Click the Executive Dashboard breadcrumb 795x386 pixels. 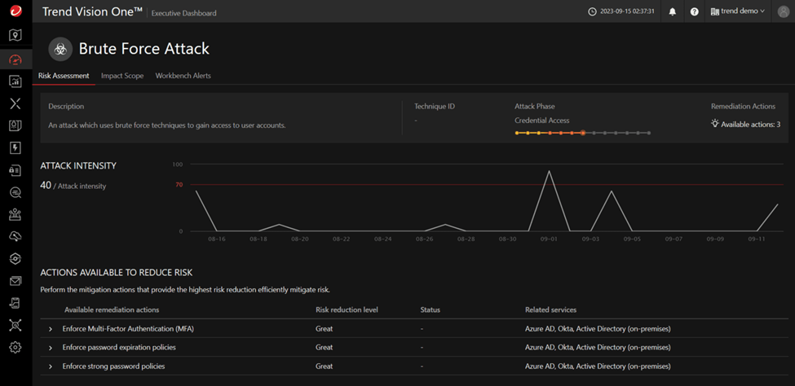point(184,13)
